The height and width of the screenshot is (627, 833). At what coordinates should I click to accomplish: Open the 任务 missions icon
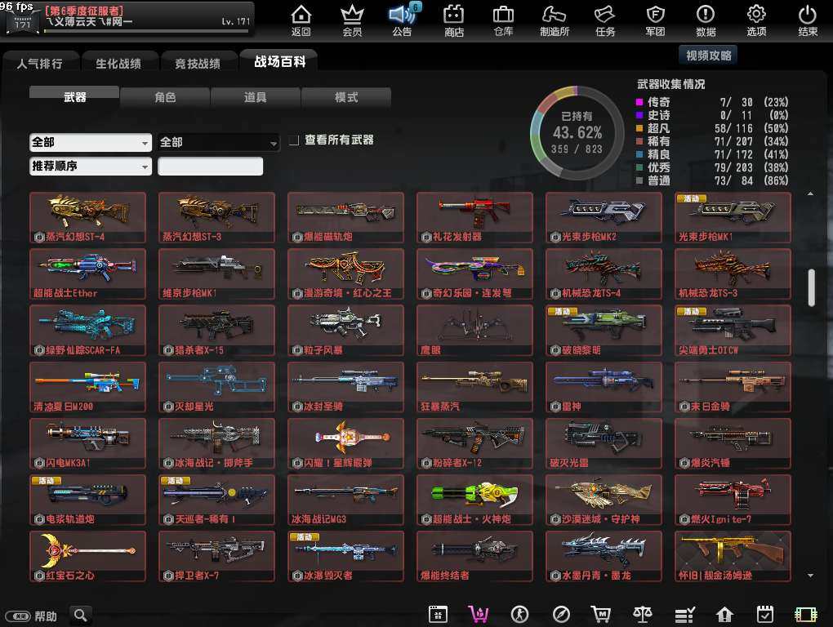point(605,20)
